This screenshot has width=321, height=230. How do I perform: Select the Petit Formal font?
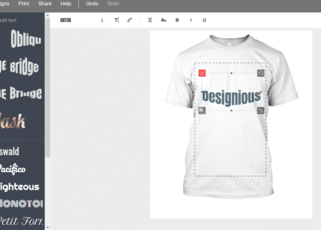click(22, 221)
